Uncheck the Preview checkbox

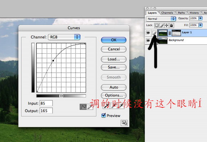103,116
